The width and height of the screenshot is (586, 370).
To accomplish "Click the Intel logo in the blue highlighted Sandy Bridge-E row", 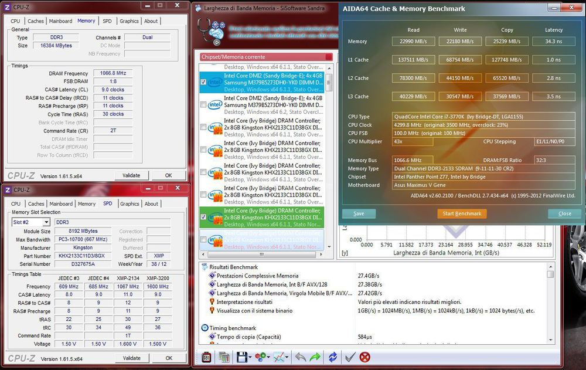I will coord(215,82).
